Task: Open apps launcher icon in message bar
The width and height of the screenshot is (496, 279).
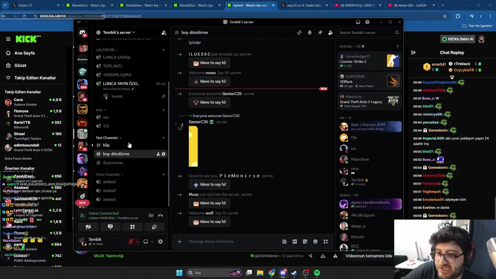Action: (325, 242)
